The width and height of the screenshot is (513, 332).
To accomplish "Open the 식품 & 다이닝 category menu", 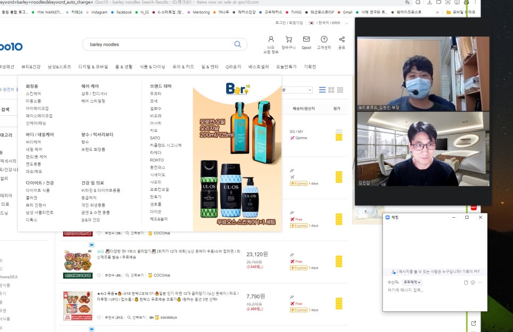I will (x=152, y=67).
